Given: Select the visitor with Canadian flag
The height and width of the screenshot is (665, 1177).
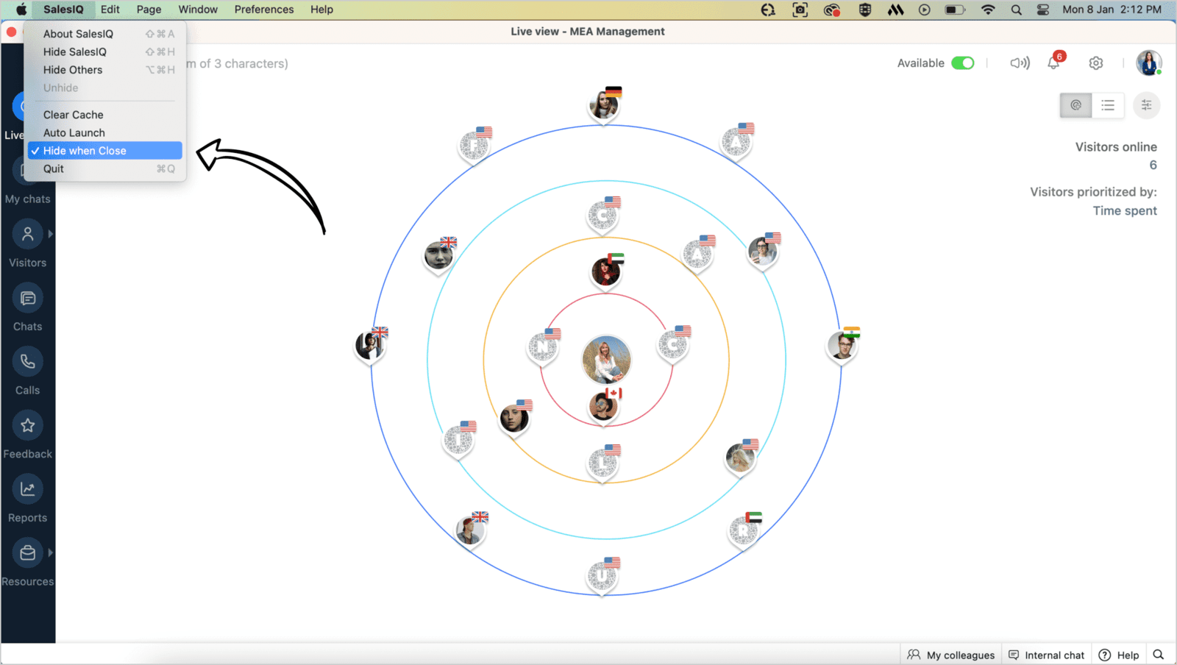Looking at the screenshot, I should pos(604,406).
